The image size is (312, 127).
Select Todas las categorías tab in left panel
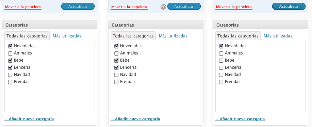(x=27, y=36)
